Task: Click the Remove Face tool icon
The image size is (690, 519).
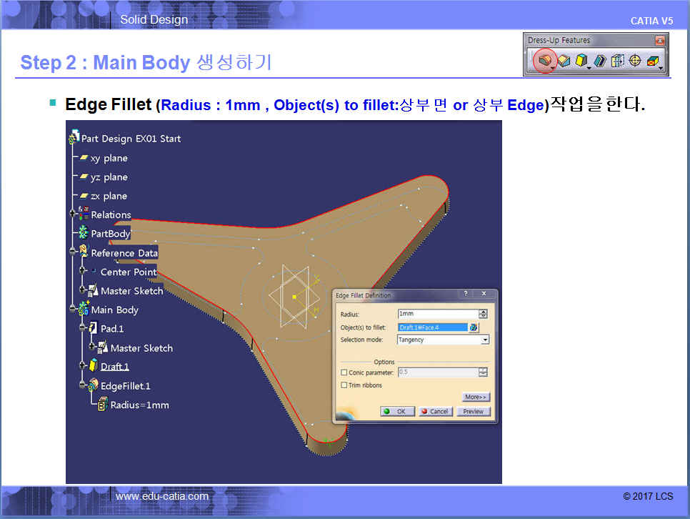Action: (653, 61)
